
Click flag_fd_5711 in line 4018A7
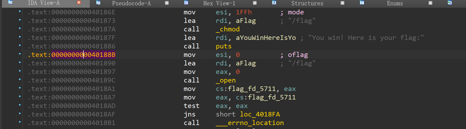click(272, 97)
